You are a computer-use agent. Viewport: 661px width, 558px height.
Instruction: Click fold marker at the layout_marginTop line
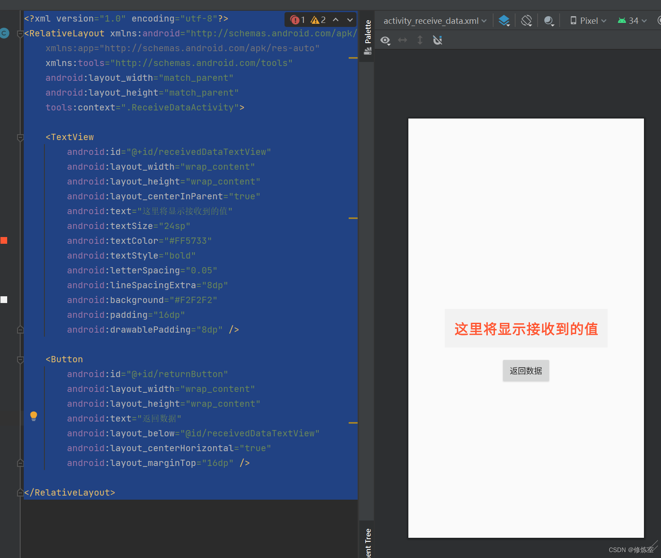point(20,463)
